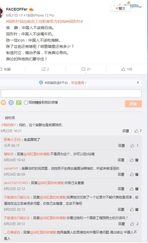This screenshot has width=148, height=243.
Task: Follow FACEOFFer with the 關注 button
Action: (120, 8)
